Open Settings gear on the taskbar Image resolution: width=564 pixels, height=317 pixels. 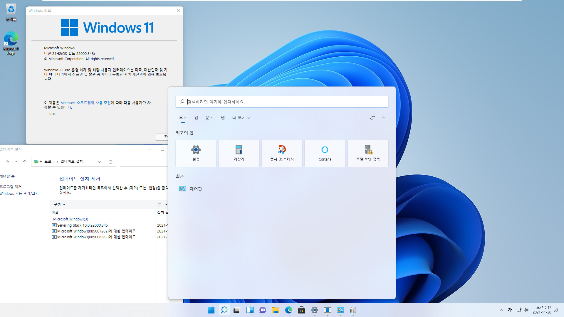[314, 310]
